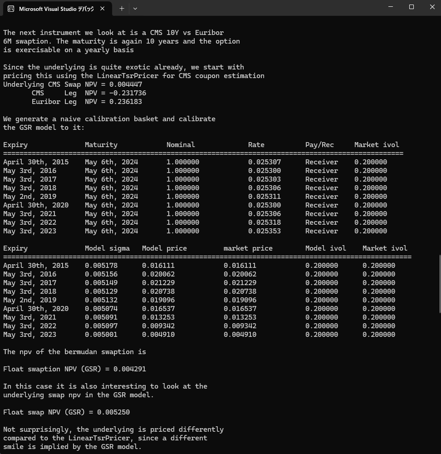Click the model sigma value 0.005156

[x=101, y=274]
